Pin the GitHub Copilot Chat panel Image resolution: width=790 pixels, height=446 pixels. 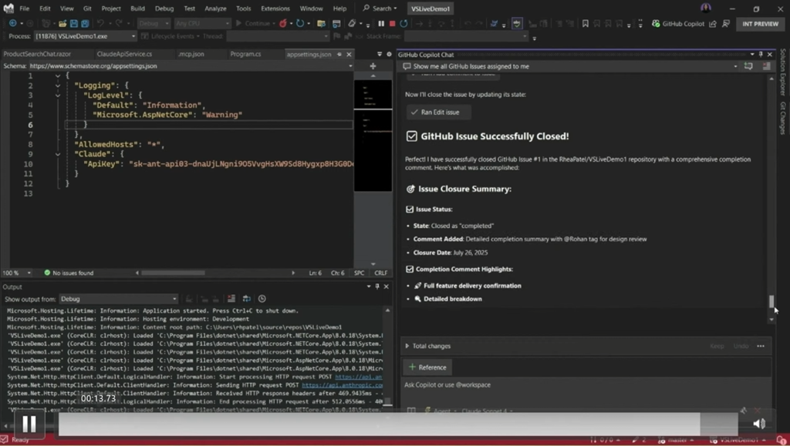(x=761, y=55)
